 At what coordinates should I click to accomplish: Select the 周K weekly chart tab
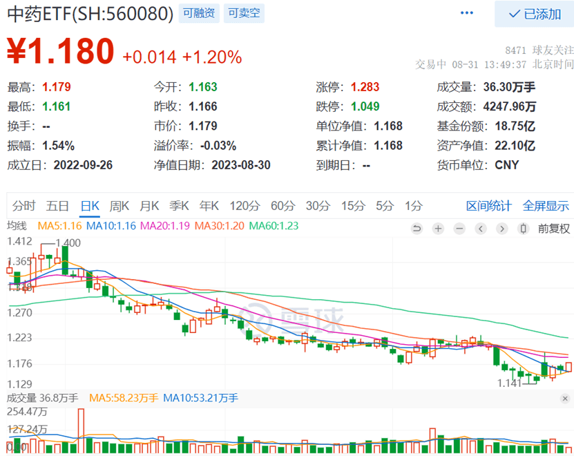[119, 206]
